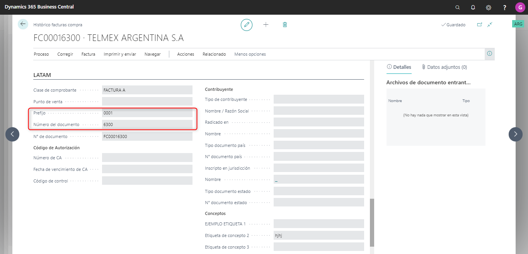
Task: Go back with the arrow button
Action: pos(23,24)
